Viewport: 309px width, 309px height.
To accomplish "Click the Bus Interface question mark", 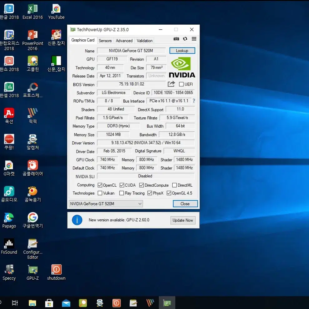I will (x=194, y=101).
